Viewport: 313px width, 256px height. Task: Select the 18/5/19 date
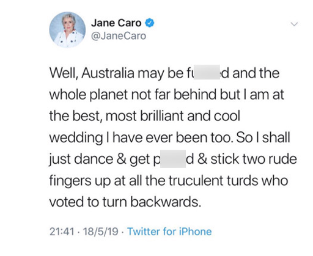(101, 232)
